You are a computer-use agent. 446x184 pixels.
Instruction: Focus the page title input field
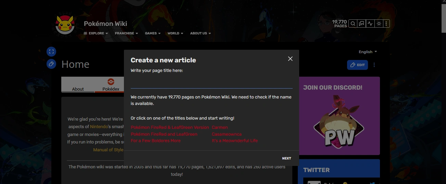(x=212, y=83)
